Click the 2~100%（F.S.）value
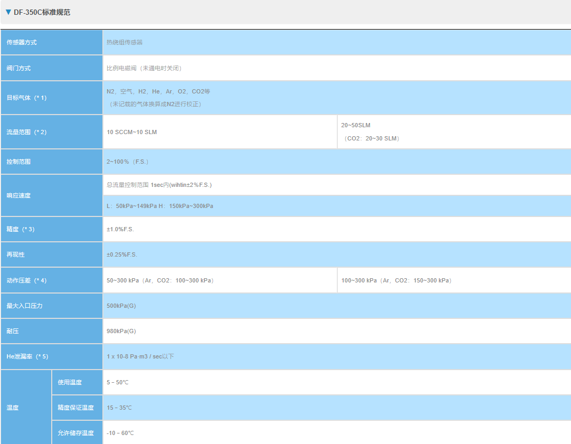 (x=128, y=162)
